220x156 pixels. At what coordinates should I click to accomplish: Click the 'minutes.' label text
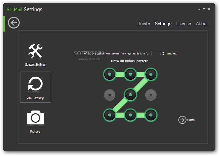(172, 53)
